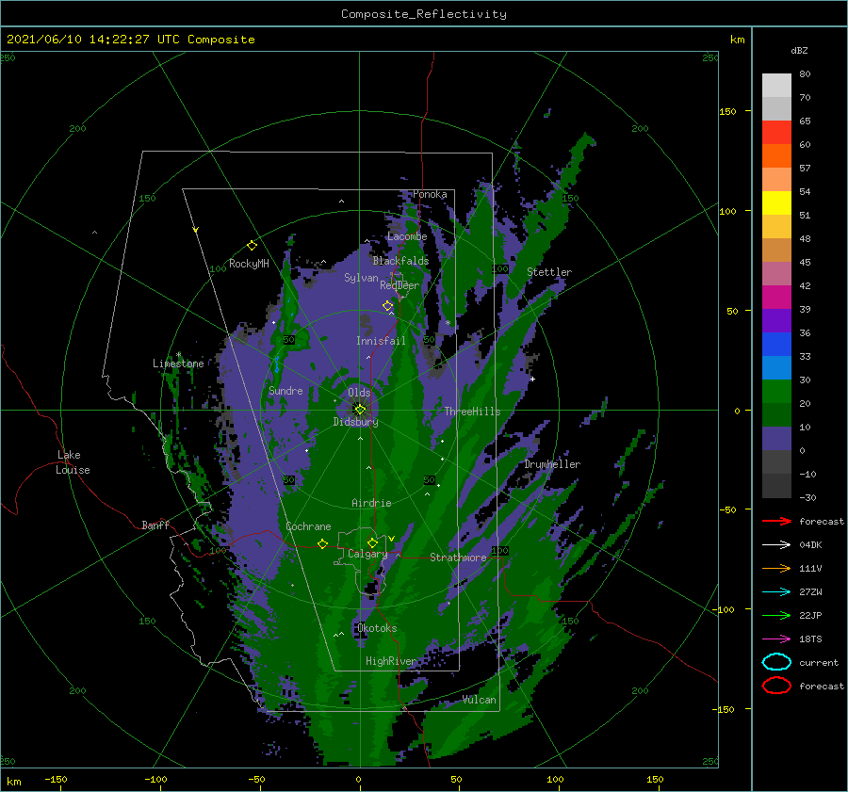This screenshot has height=792, width=848.
Task: Click the Sylvan town label
Action: point(361,278)
